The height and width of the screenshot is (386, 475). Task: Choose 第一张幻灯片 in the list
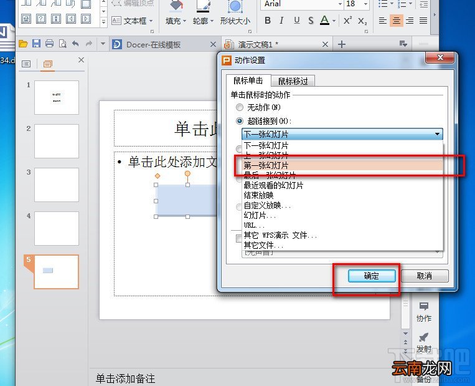coord(342,165)
